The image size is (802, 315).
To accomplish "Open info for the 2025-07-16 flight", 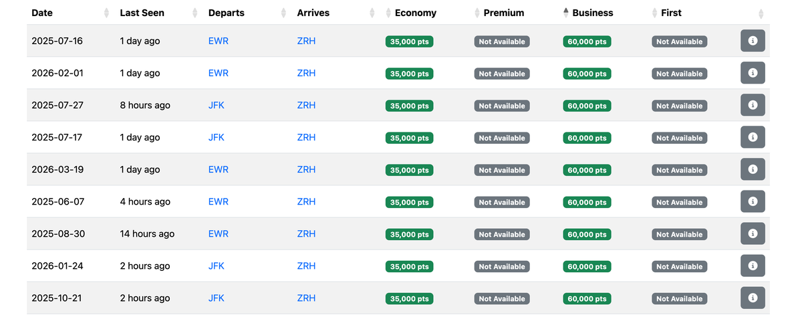I will coord(753,41).
